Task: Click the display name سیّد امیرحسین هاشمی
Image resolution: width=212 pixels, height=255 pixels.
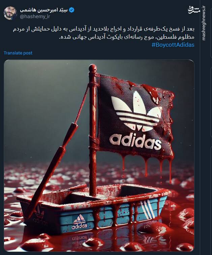Action: pyautogui.click(x=44, y=10)
